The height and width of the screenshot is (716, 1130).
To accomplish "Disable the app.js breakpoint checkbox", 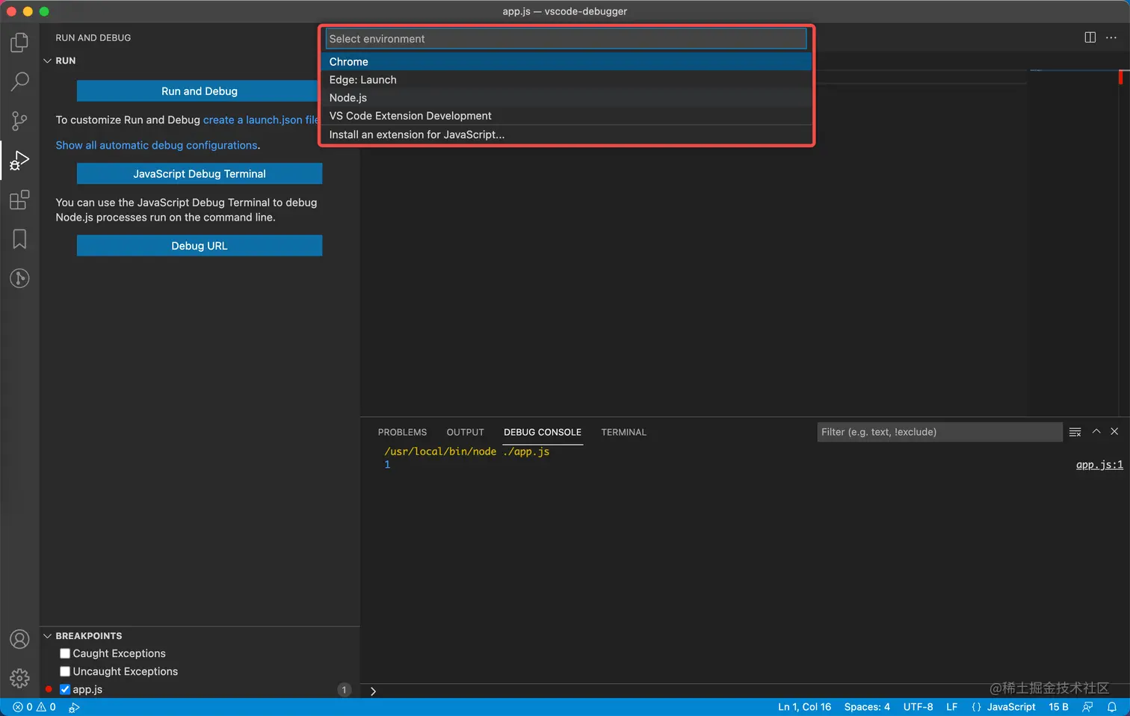I will coord(65,689).
